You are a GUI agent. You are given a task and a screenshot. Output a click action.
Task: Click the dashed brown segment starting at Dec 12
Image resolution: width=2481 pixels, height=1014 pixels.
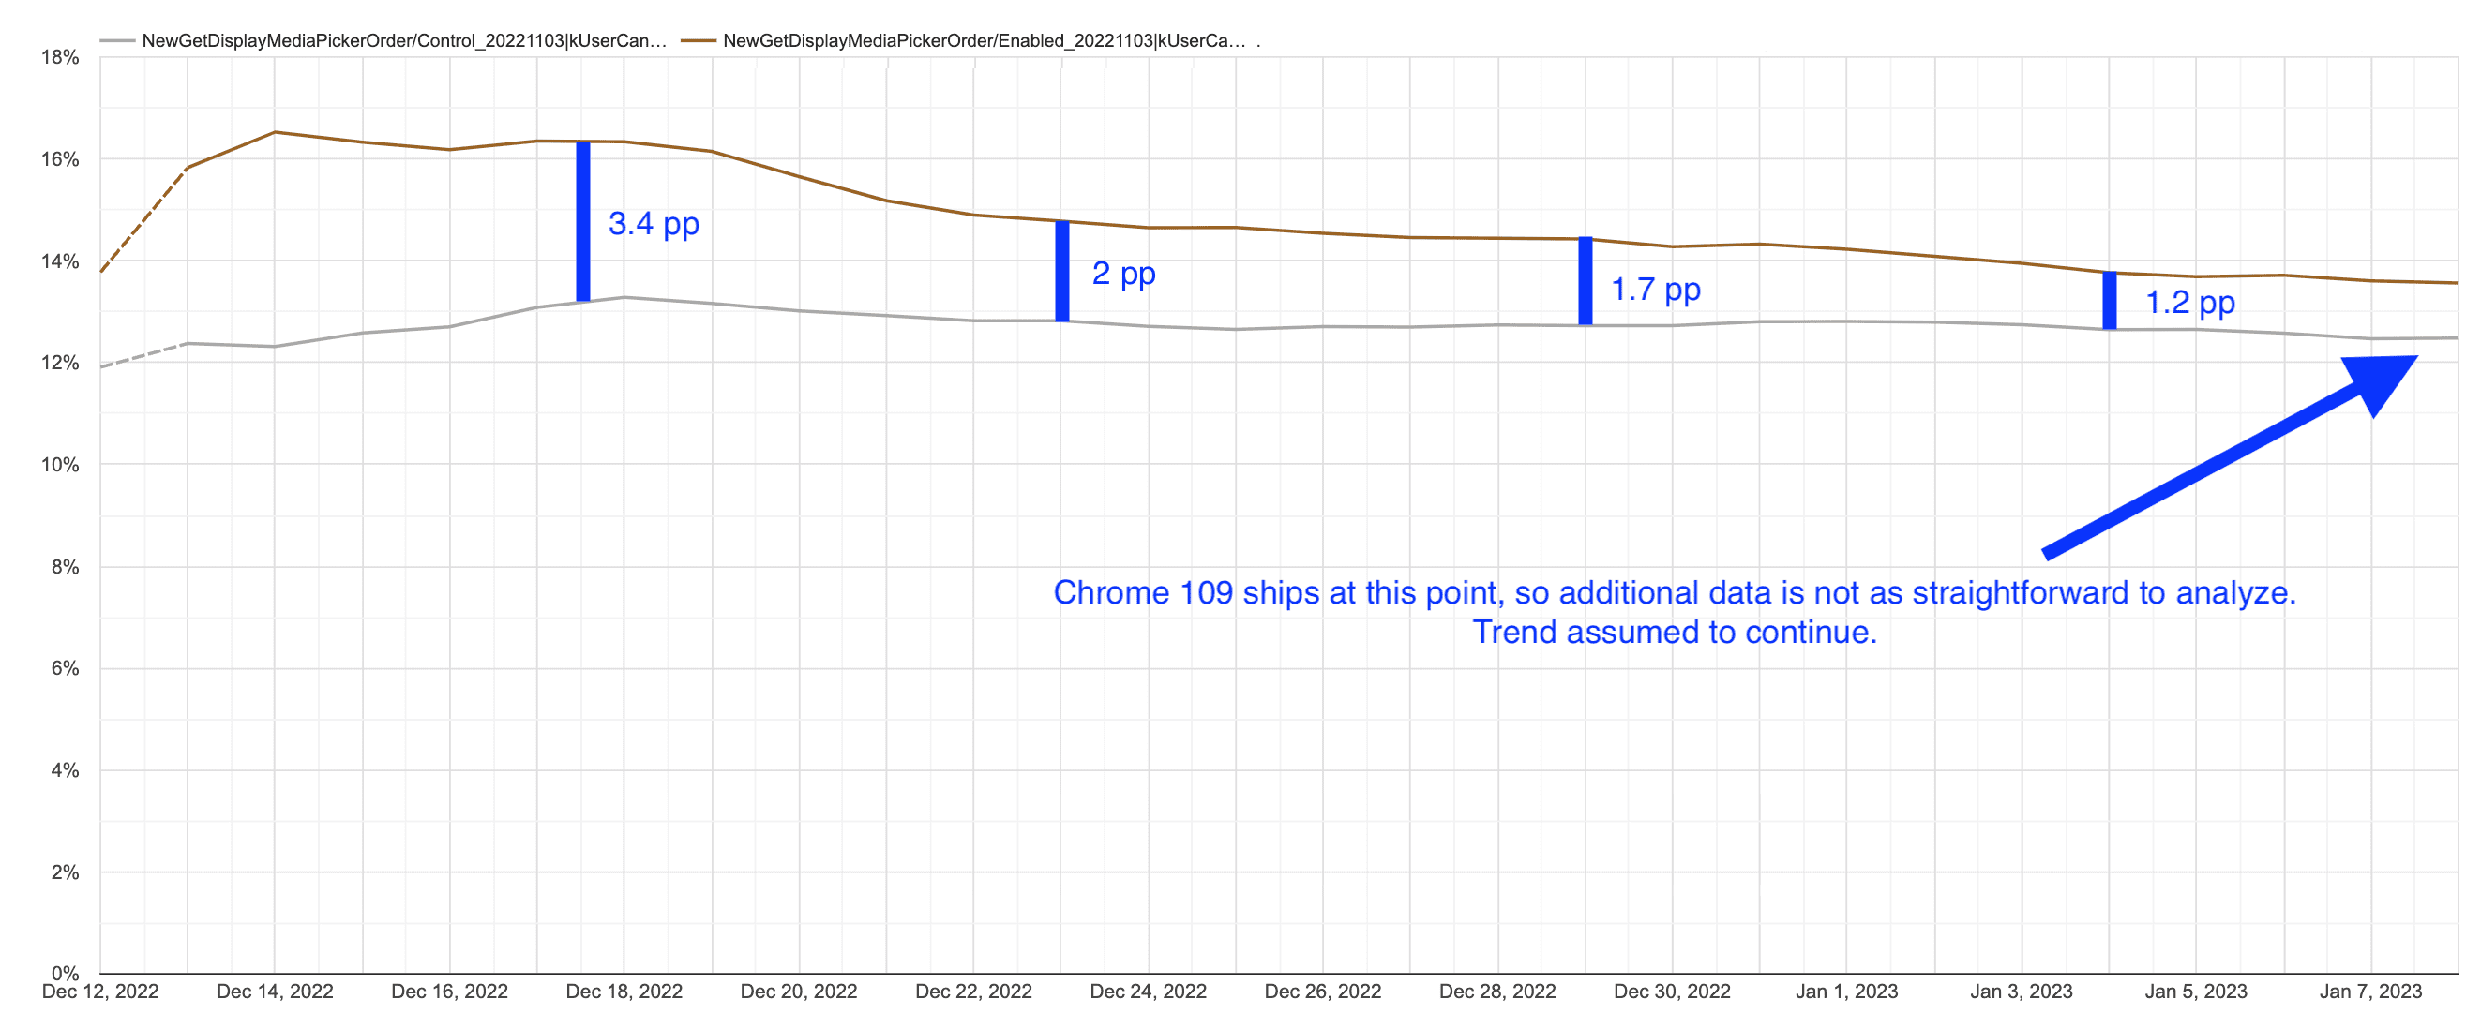pyautogui.click(x=143, y=219)
